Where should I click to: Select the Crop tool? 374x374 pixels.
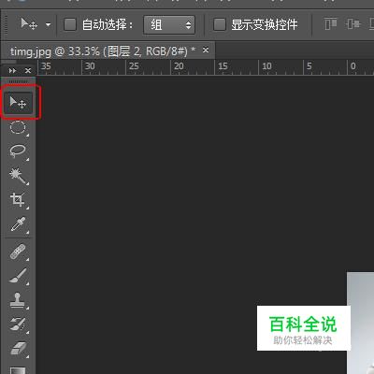(x=18, y=199)
